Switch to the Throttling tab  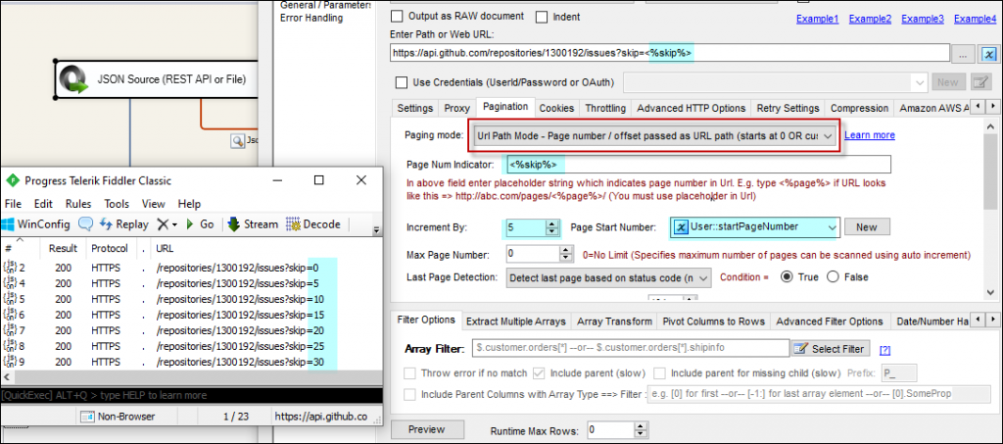coord(603,108)
